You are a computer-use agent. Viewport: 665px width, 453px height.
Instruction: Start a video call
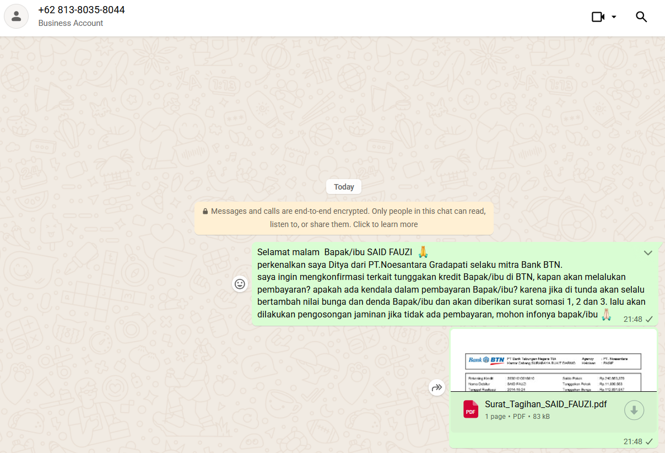coord(598,17)
